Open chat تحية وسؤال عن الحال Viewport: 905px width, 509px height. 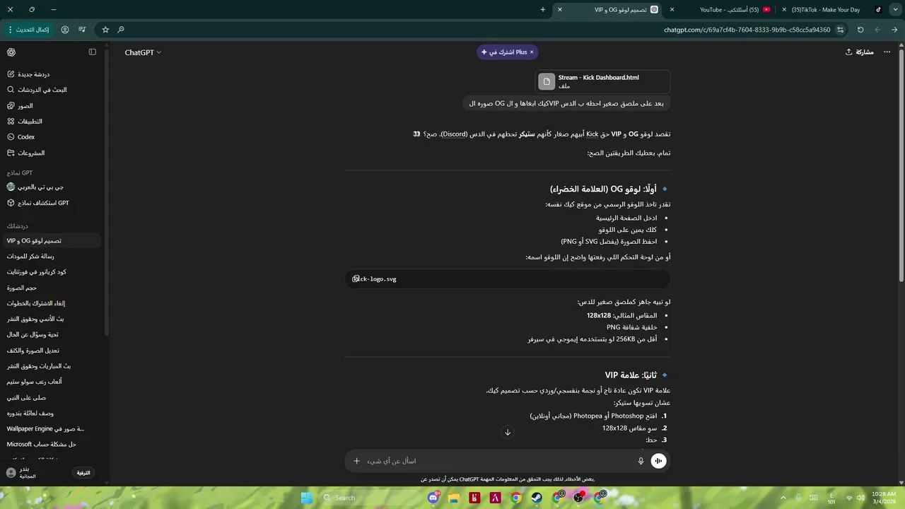click(52, 334)
